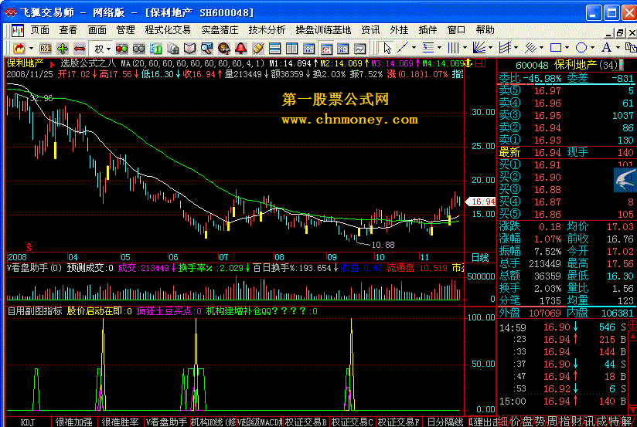Expand the Gann fan tool dropdown arrow

point(490,48)
